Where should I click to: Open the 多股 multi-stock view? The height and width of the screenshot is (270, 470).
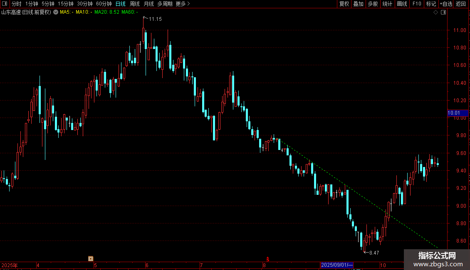pos(373,4)
